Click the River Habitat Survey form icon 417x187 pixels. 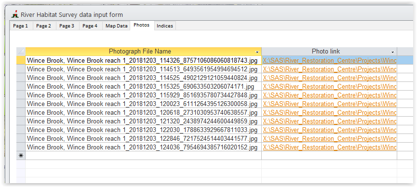point(15,14)
